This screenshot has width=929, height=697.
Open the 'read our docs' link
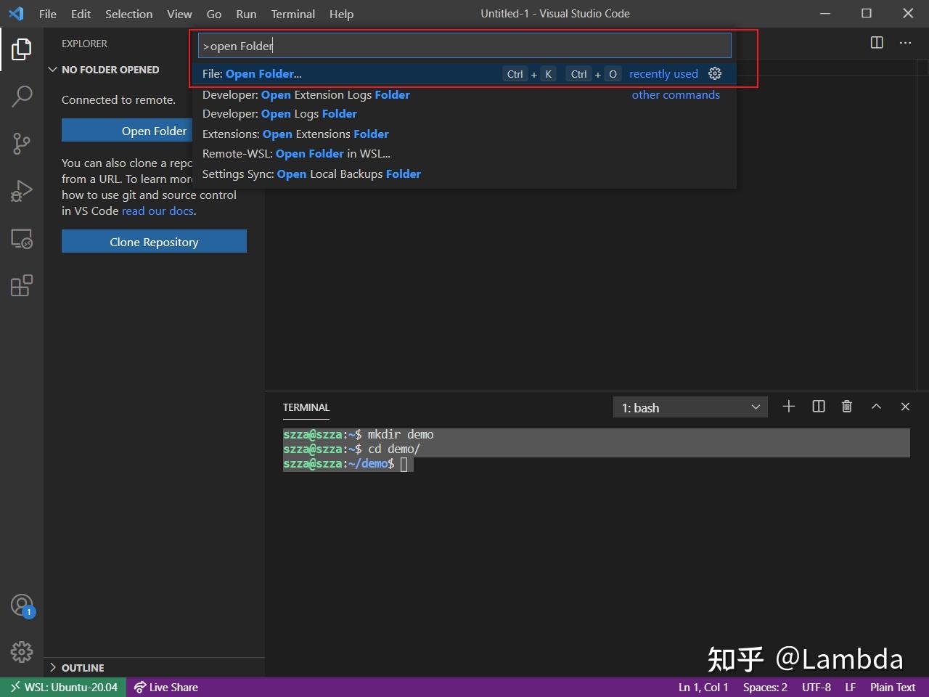pyautogui.click(x=157, y=211)
